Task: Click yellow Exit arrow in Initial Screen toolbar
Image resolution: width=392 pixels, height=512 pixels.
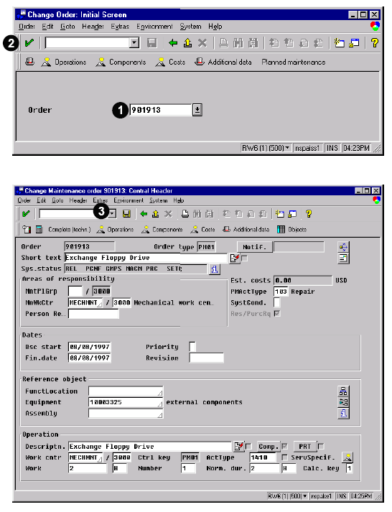Action: coord(187,43)
